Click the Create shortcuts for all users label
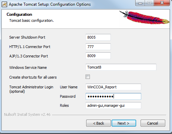This screenshot has height=134, width=172. point(33,77)
